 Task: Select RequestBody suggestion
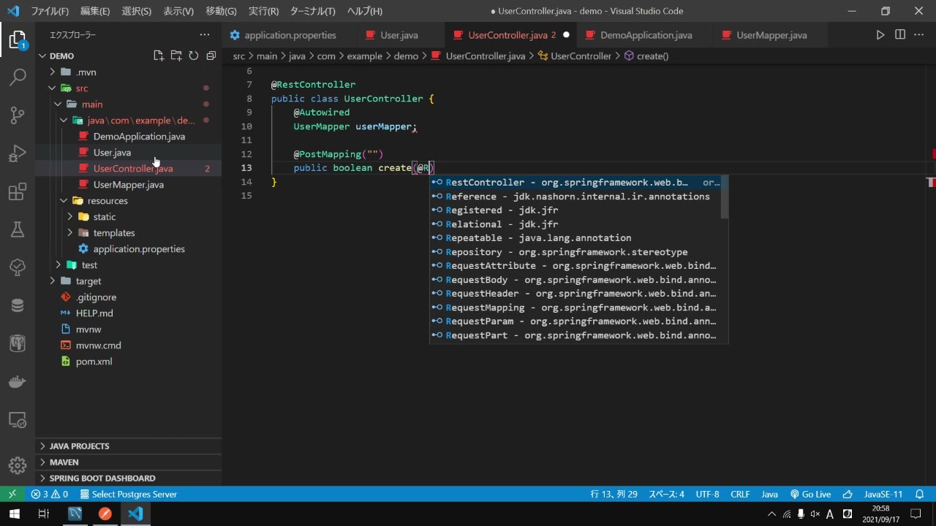pos(575,280)
